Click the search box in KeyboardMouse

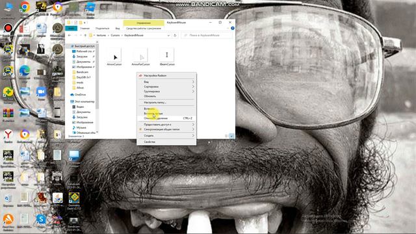[207, 35]
